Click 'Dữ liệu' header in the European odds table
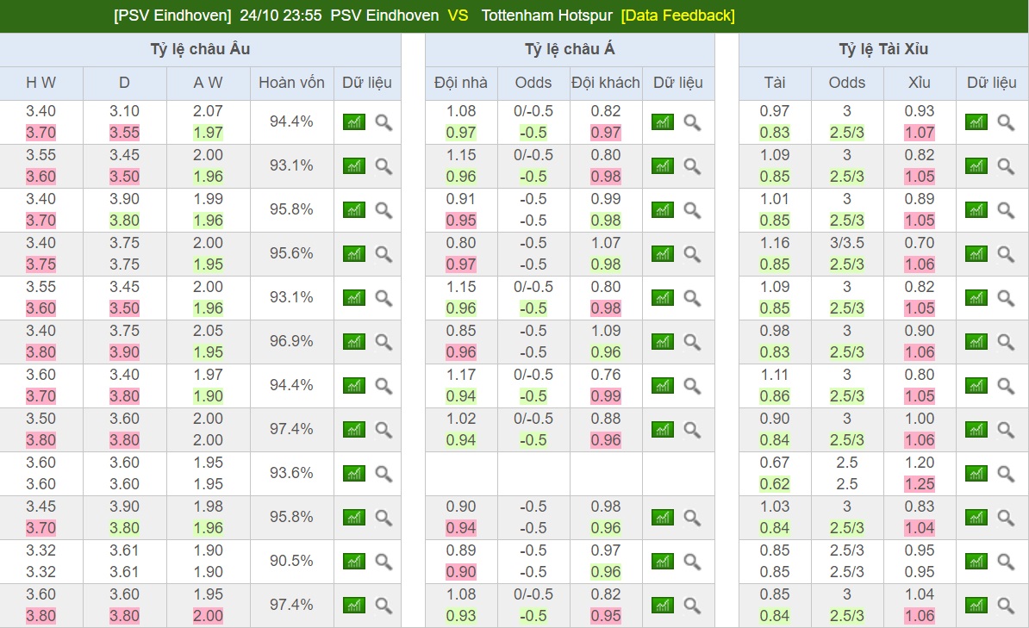This screenshot has height=628, width=1029. [367, 83]
